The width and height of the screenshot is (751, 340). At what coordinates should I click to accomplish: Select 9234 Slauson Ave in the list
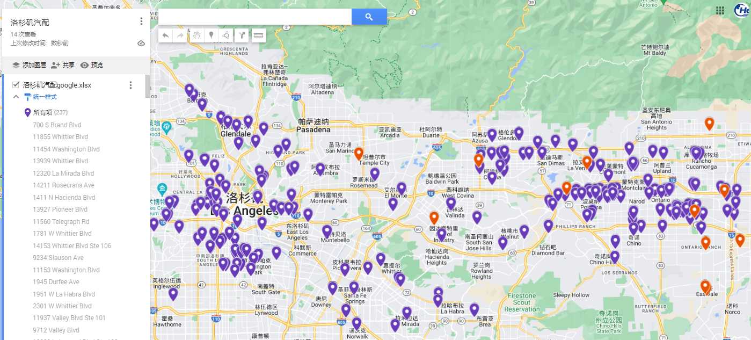(58, 258)
